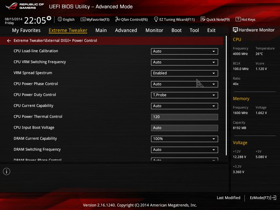The height and width of the screenshot is (210, 280).
Task: Switch to the Advanced tab
Action: [x=126, y=30]
